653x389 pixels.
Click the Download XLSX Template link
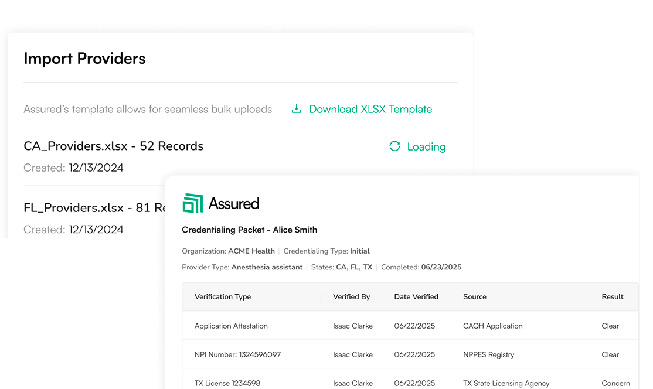[370, 110]
